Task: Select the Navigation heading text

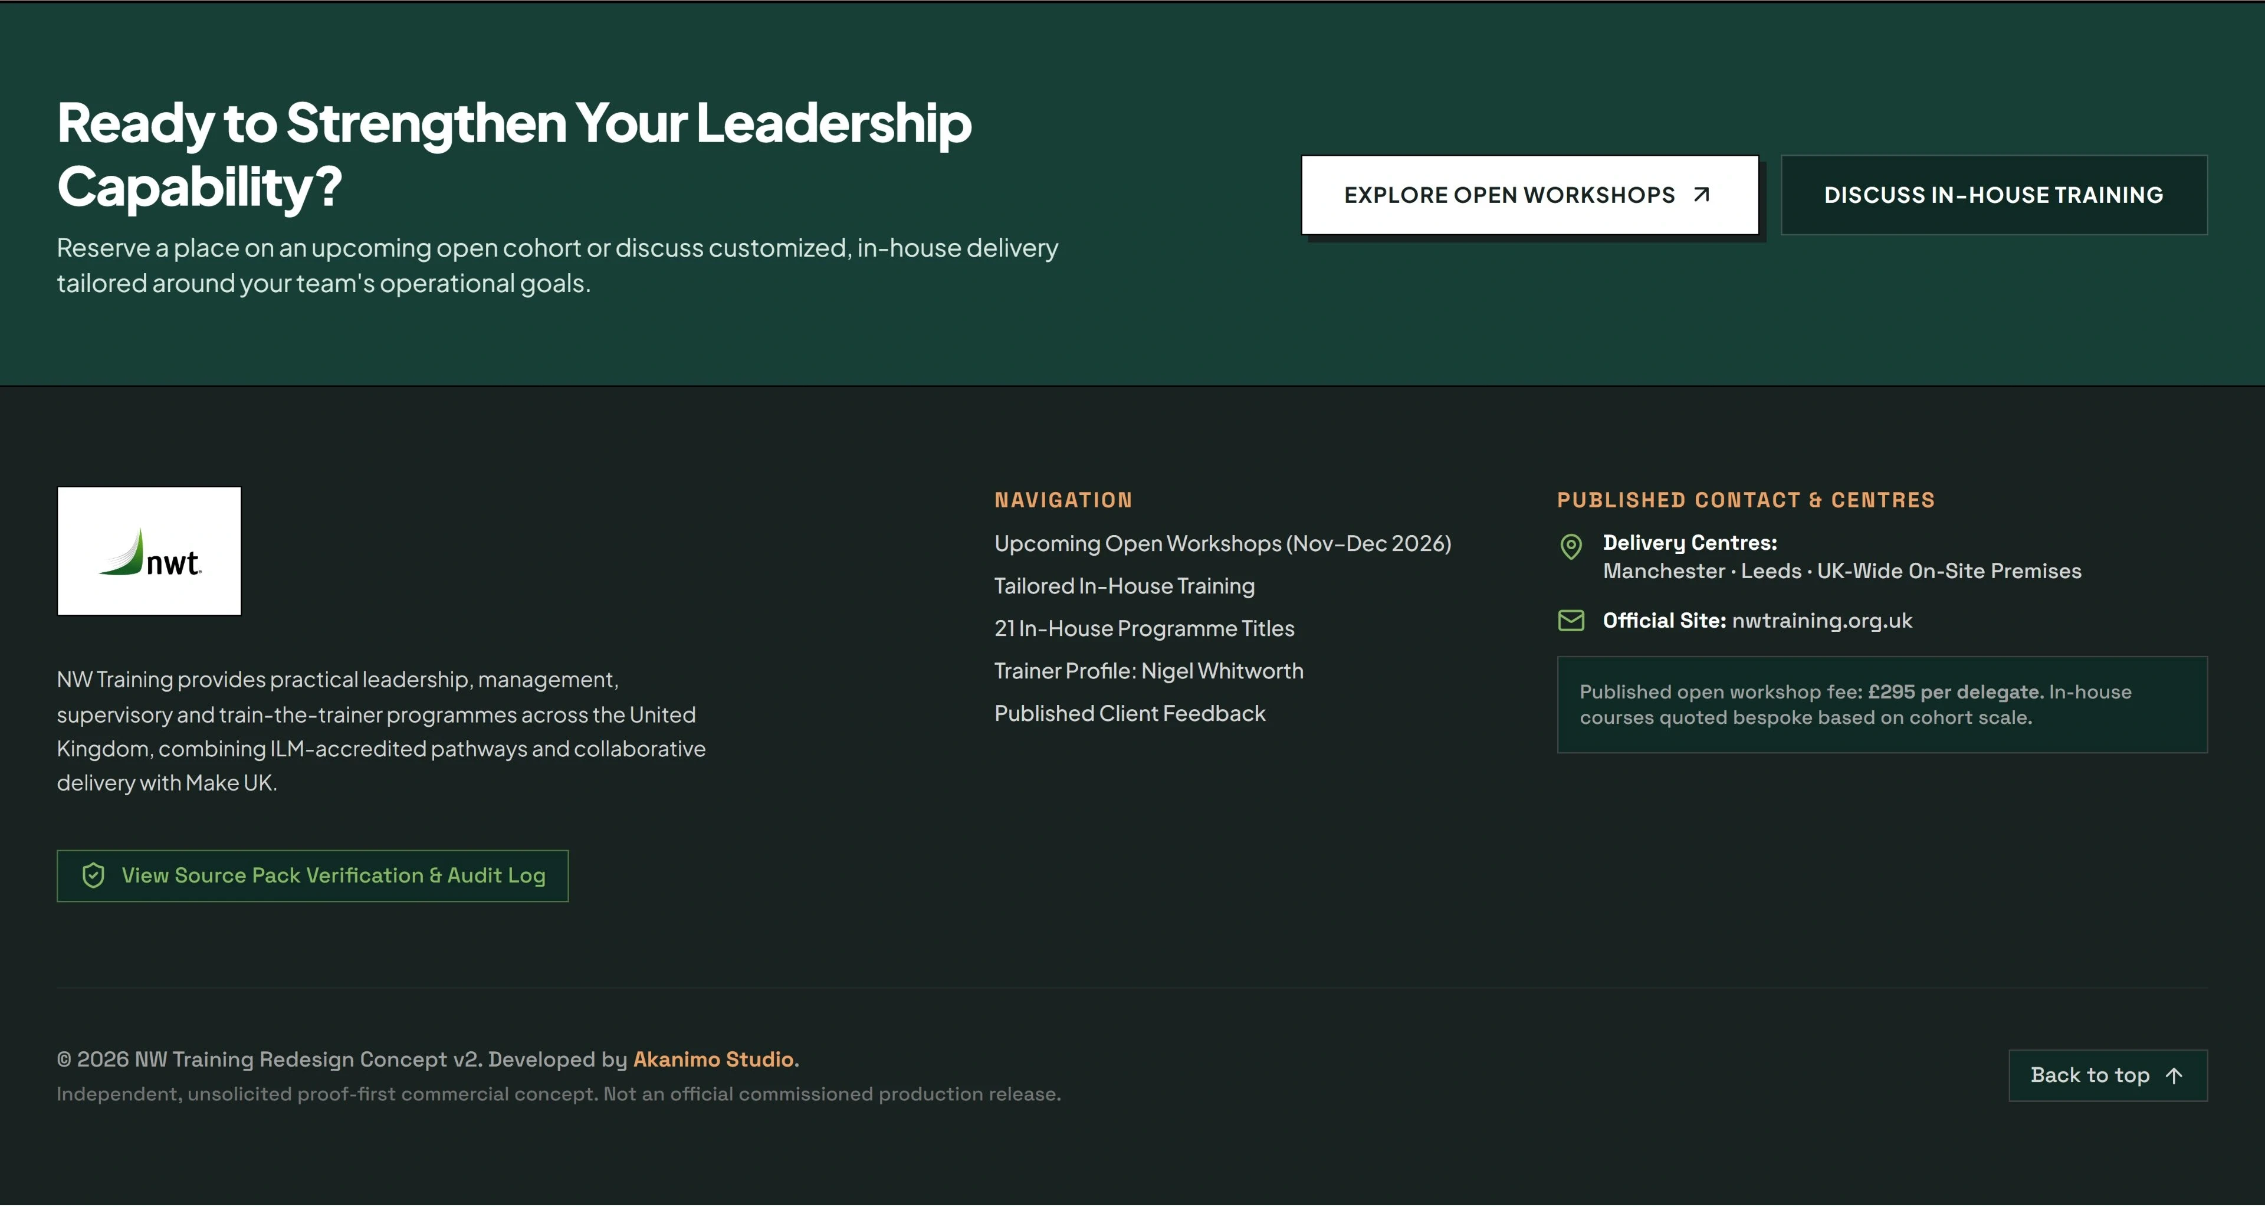Action: (x=1063, y=500)
